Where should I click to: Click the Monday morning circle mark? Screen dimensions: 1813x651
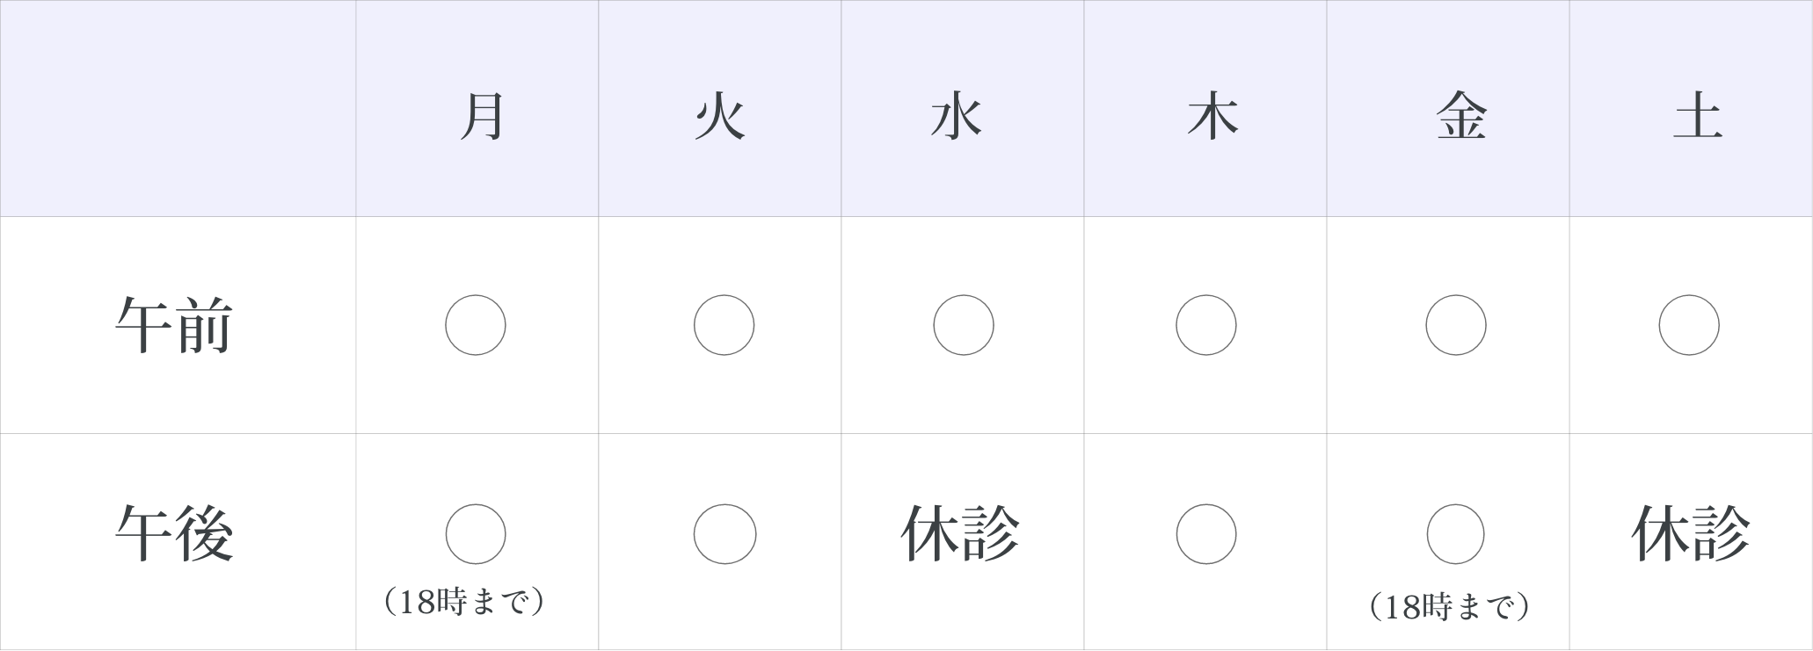(x=476, y=325)
